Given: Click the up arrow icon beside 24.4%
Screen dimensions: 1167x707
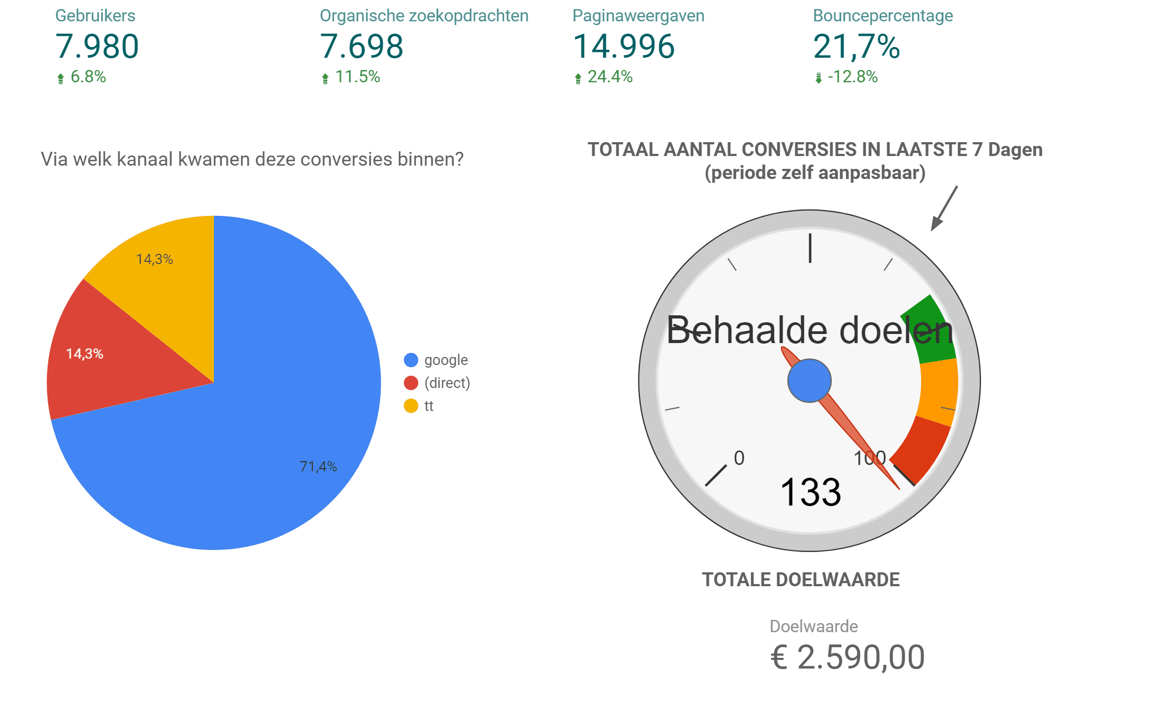Looking at the screenshot, I should (x=578, y=79).
